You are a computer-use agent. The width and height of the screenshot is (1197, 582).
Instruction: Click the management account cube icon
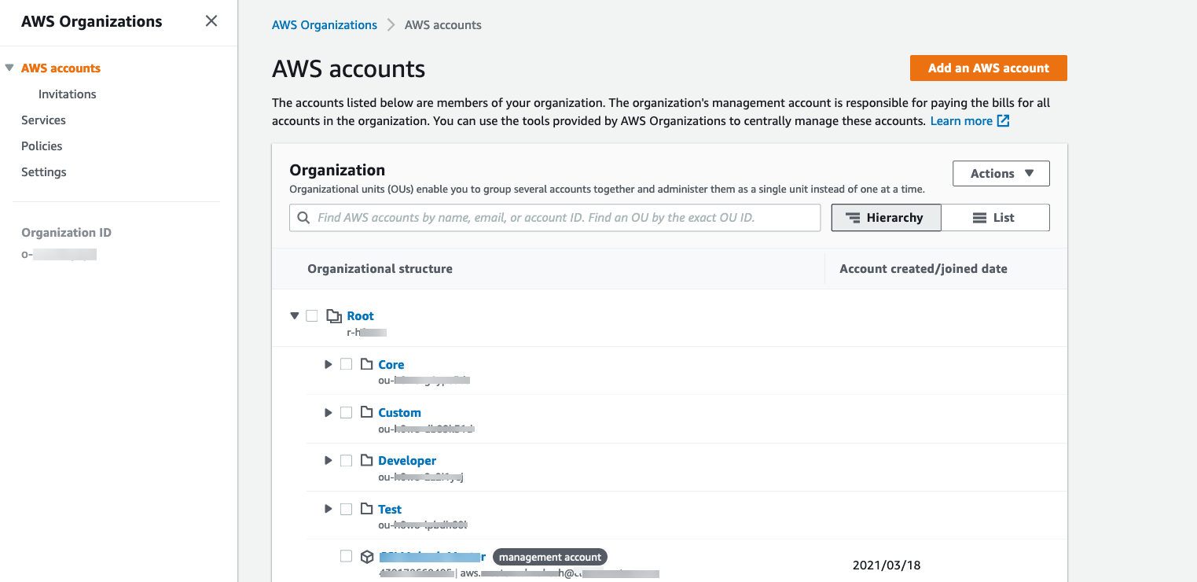click(367, 557)
